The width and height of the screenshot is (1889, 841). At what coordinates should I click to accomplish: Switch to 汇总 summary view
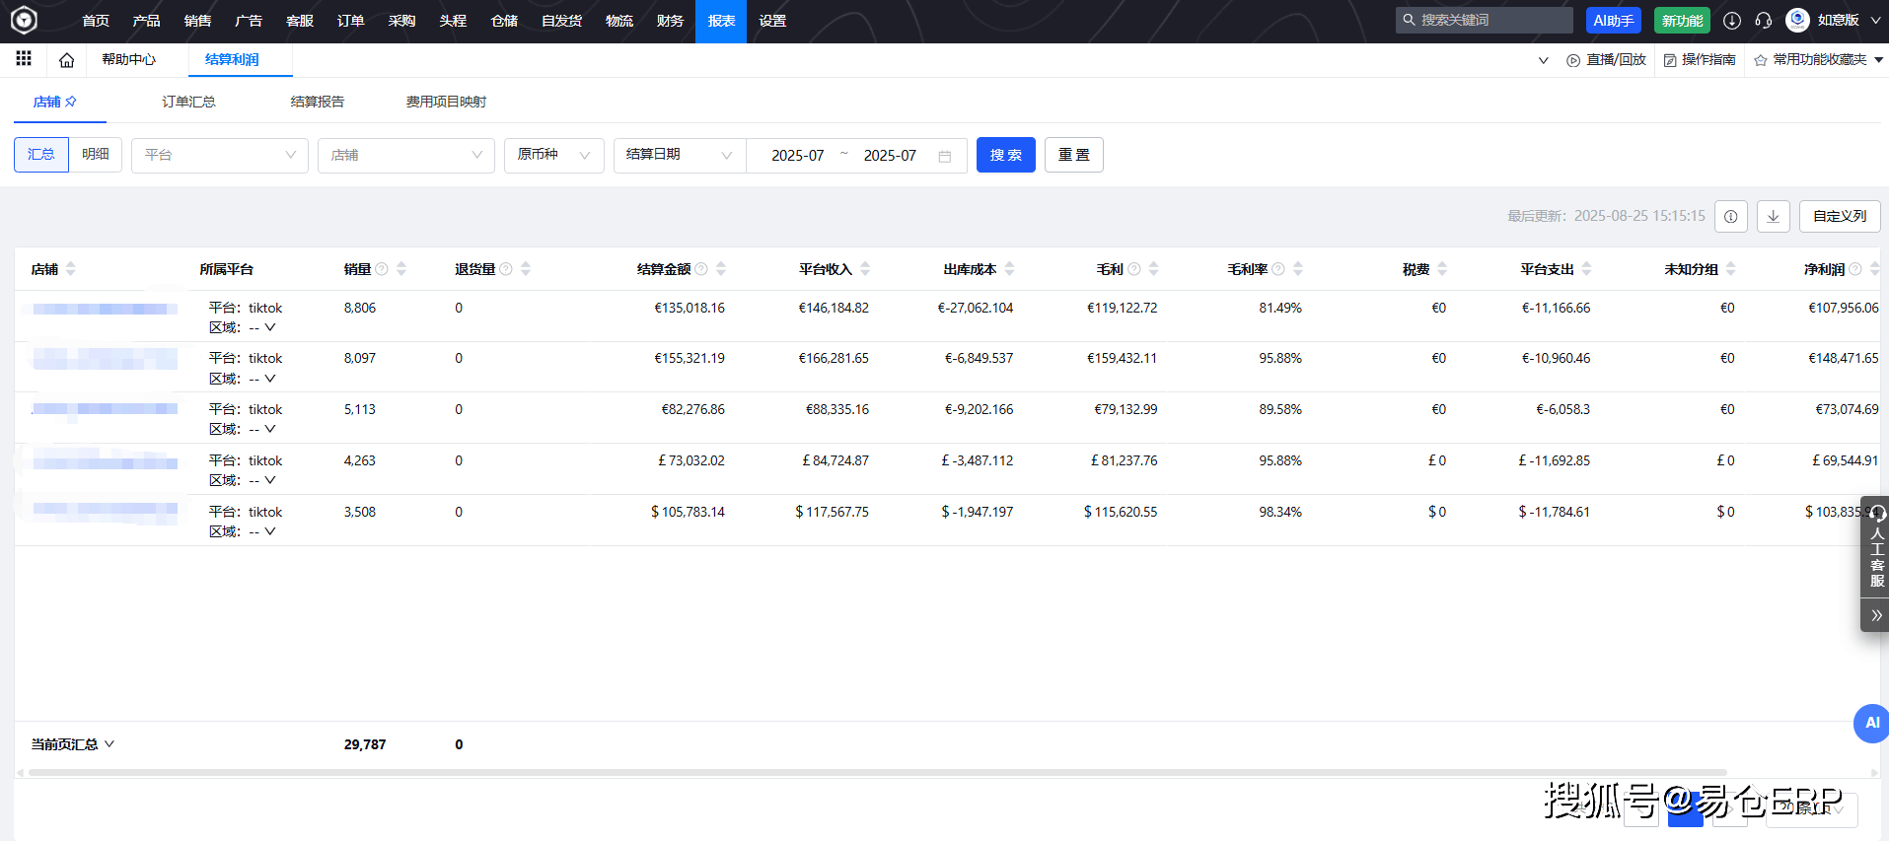point(41,155)
